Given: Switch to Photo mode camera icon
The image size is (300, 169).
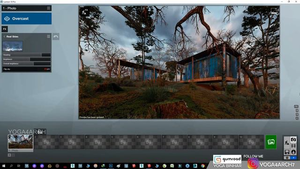Looking at the screenshot, I should (293, 139).
